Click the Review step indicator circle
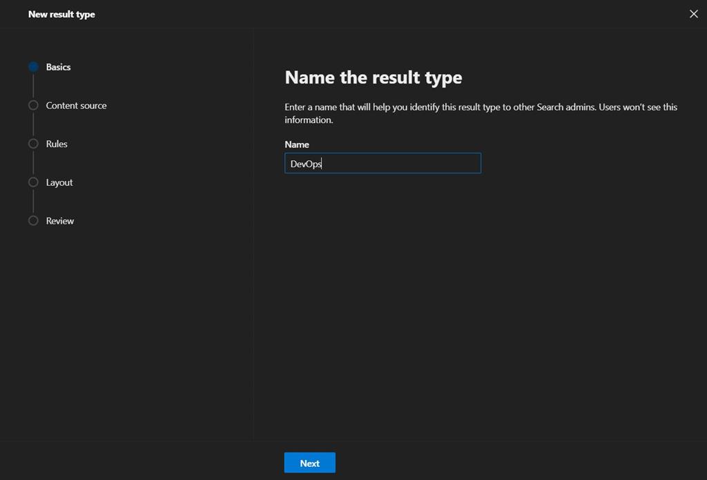The width and height of the screenshot is (707, 480). click(x=33, y=220)
